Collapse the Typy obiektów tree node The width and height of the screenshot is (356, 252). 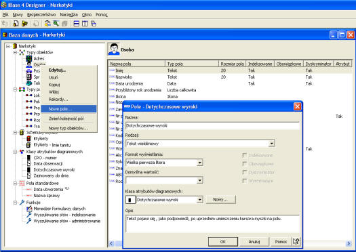point(15,52)
